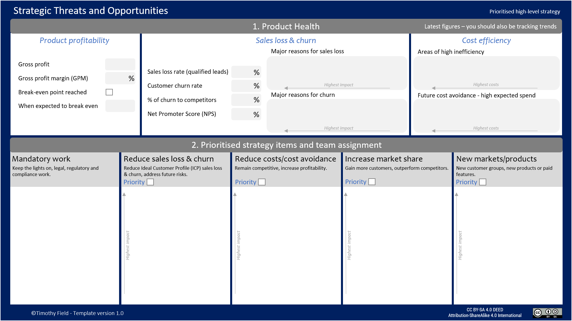Click the Major reasons for churn box
This screenshot has height=321, width=572.
[x=337, y=116]
